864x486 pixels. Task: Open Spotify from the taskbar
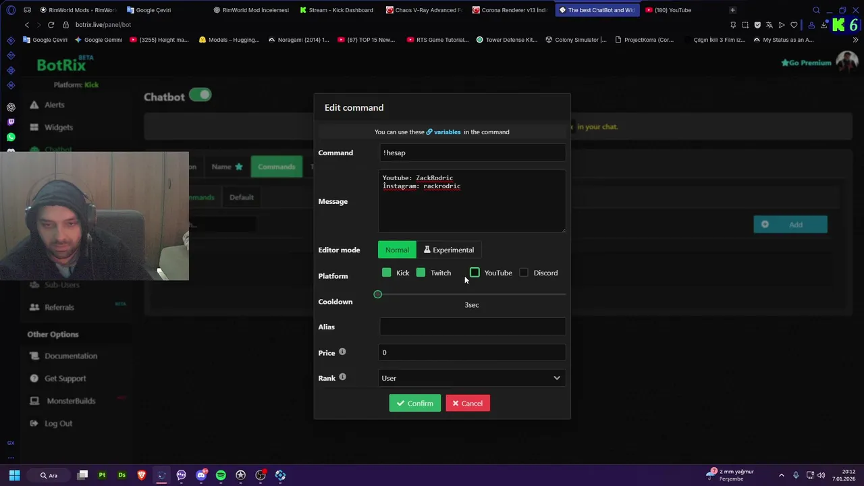click(x=221, y=475)
